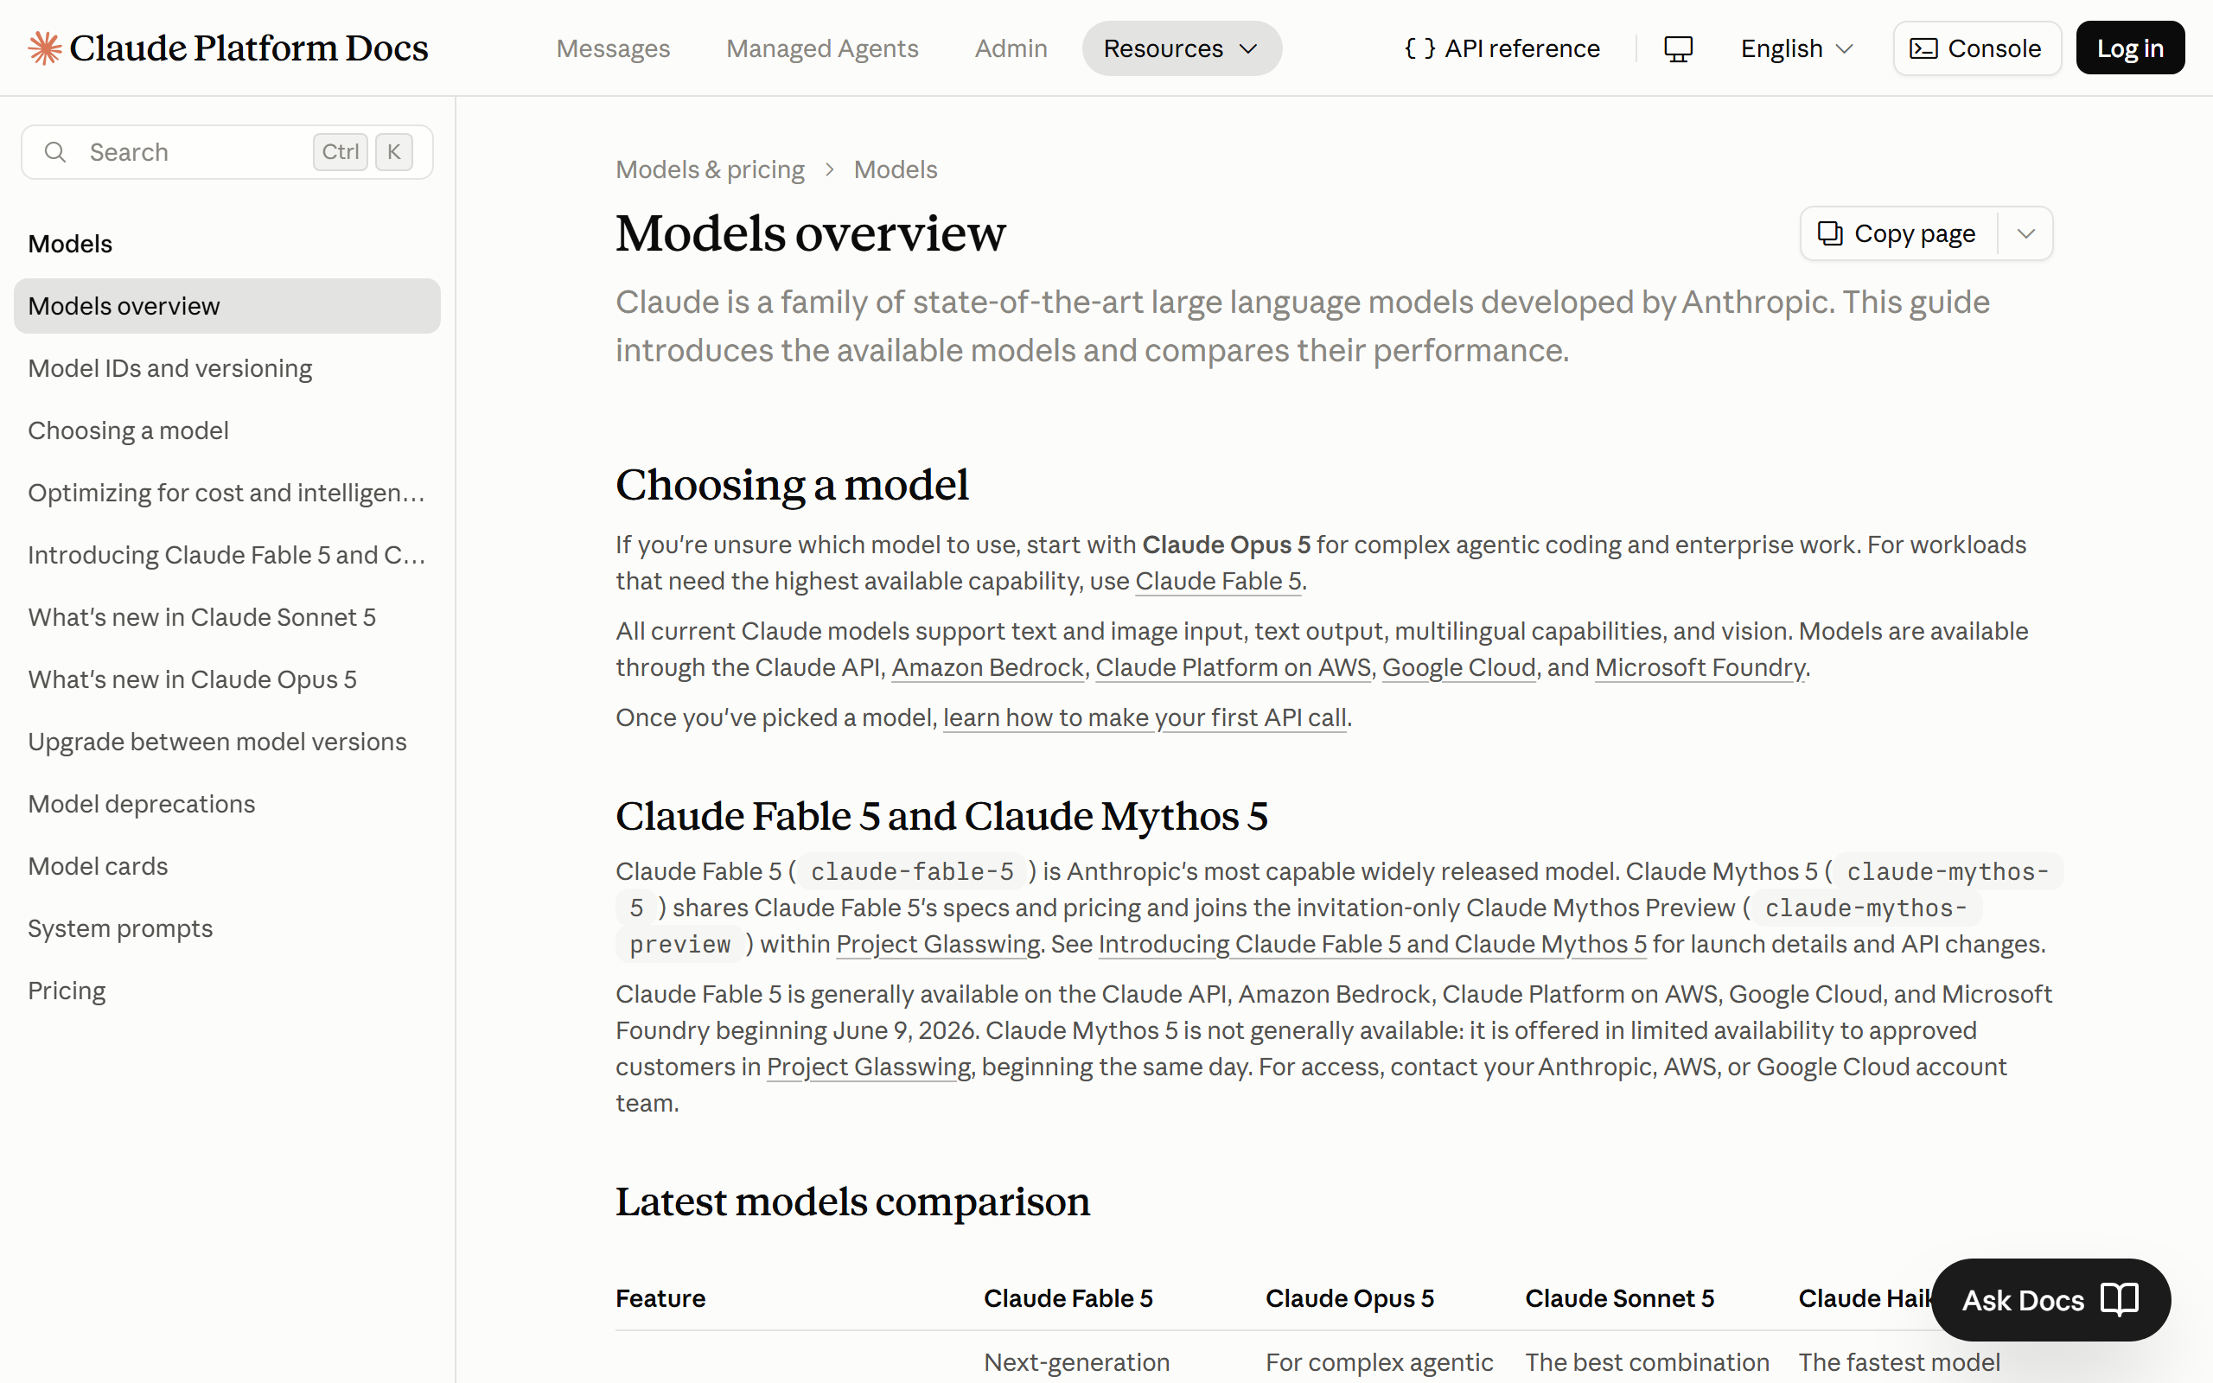Expand the Copy page options chevron

[x=2025, y=233]
